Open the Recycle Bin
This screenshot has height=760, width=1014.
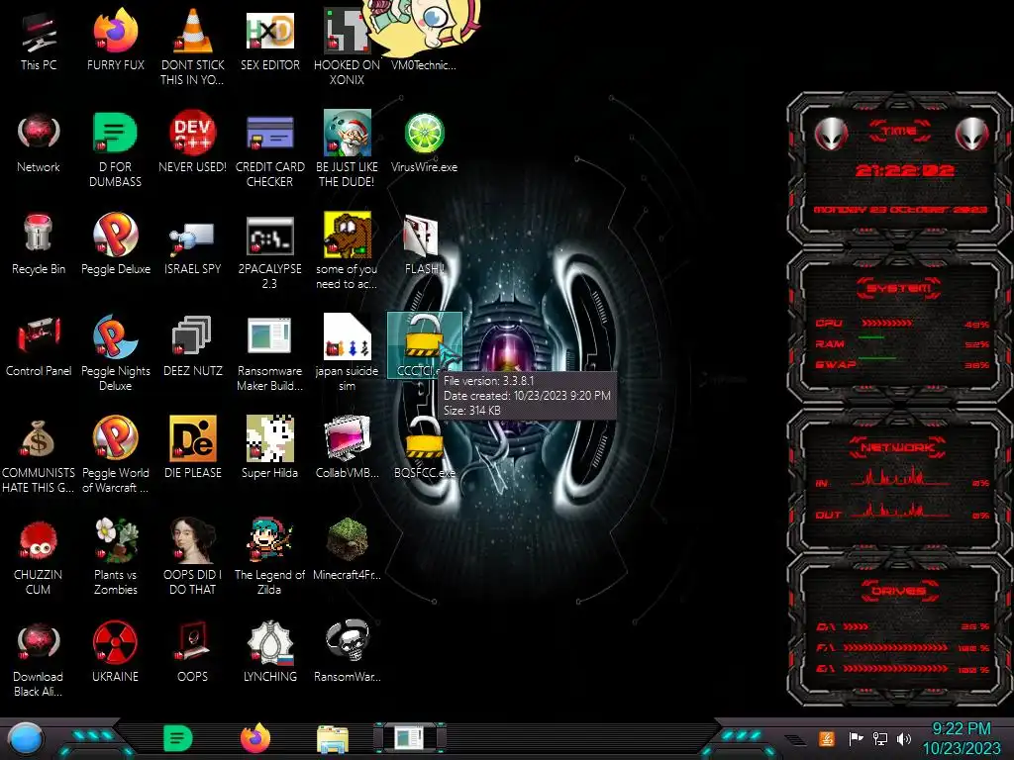39,244
